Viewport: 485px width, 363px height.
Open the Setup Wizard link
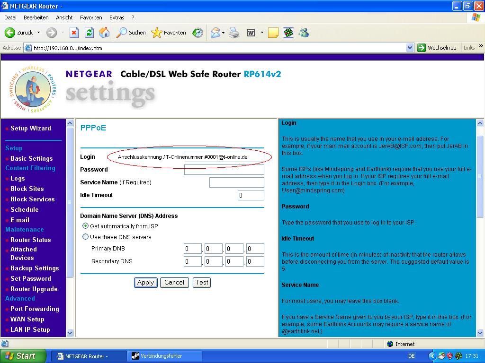(31, 128)
